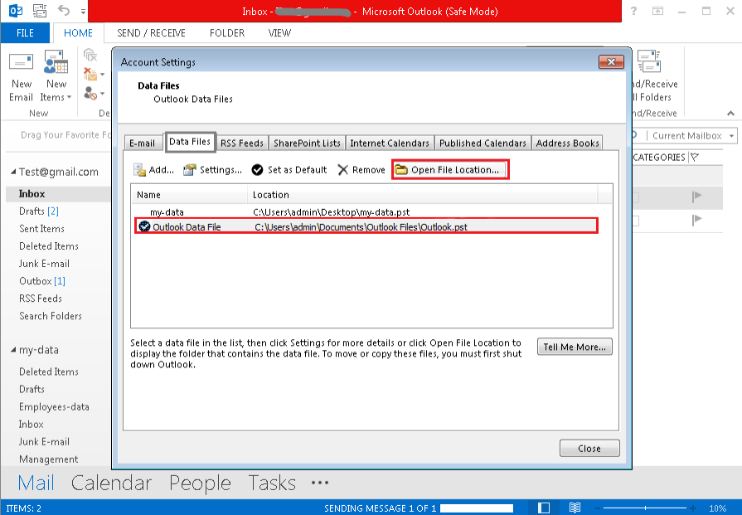
Task: Collapse the ribbon with the chevron
Action: click(730, 113)
